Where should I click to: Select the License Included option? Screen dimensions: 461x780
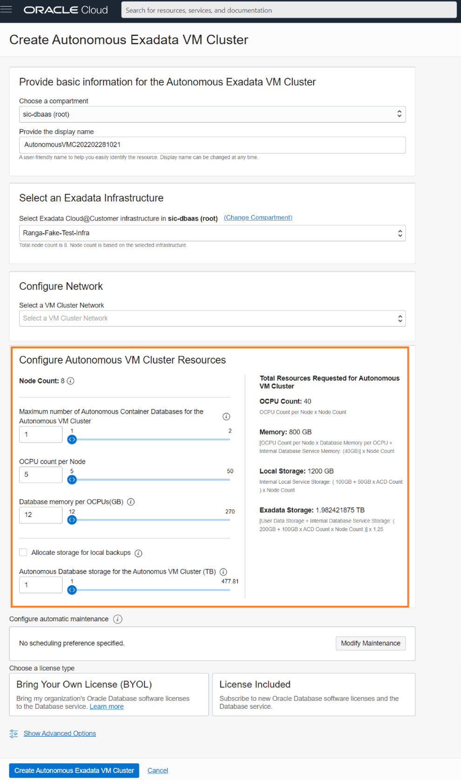(313, 694)
